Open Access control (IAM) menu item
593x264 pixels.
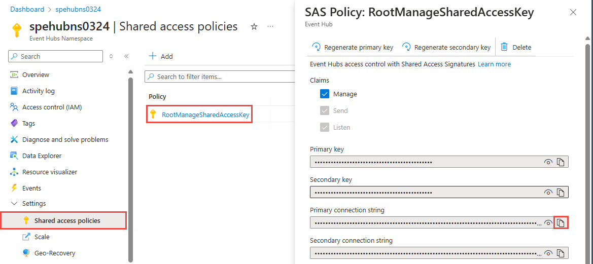(52, 107)
